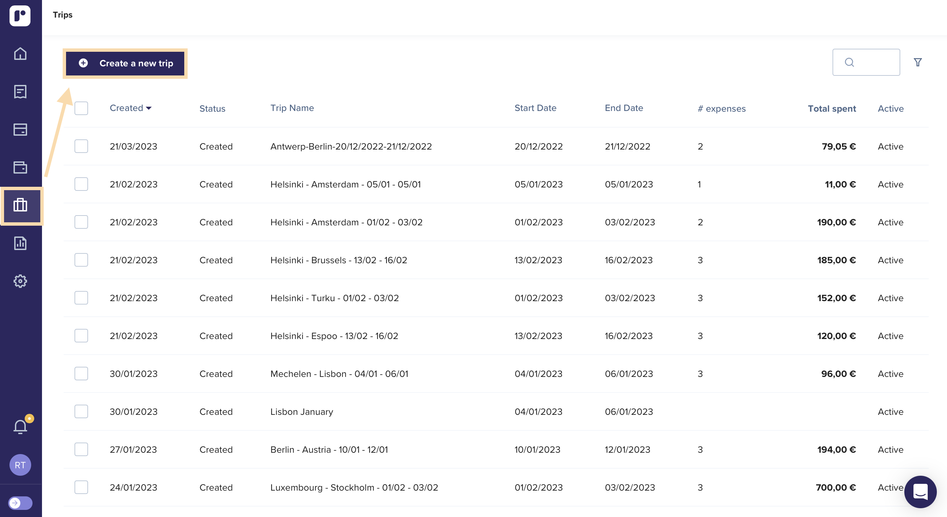Image resolution: width=947 pixels, height=517 pixels.
Task: Open the RT user profile avatar
Action: [20, 465]
